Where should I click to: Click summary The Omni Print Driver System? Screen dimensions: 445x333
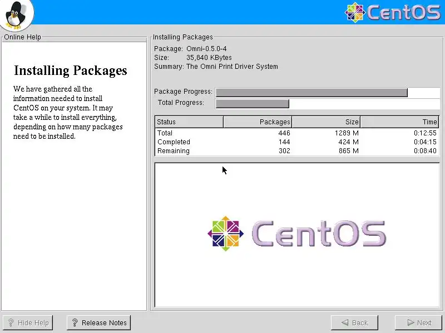[x=232, y=67]
